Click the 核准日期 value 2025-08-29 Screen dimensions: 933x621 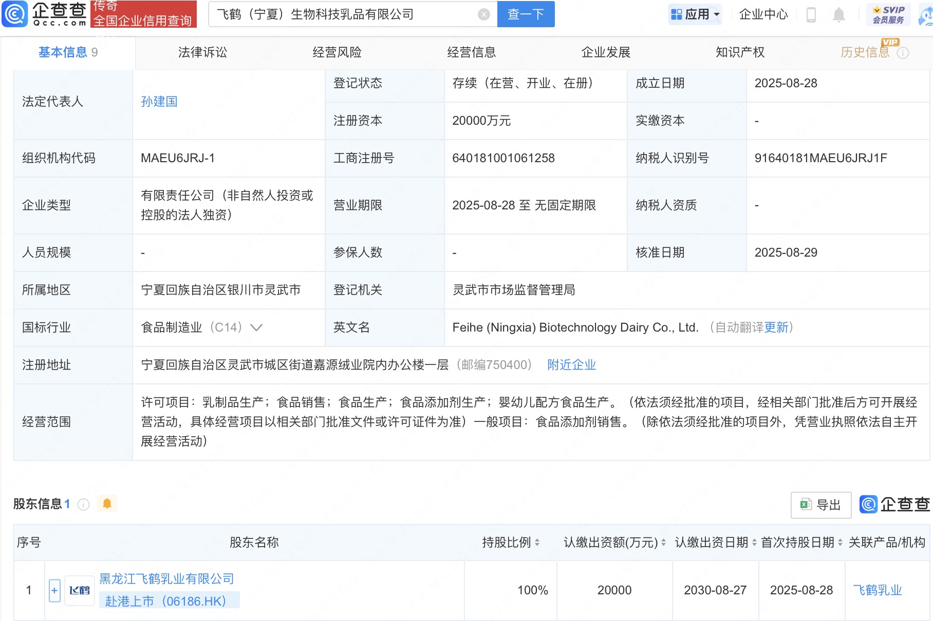tap(786, 253)
